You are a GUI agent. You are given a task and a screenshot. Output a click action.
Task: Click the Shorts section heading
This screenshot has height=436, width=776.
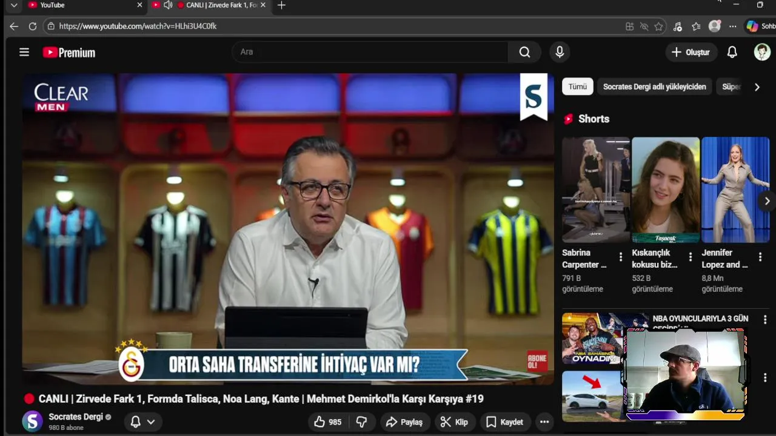point(594,119)
